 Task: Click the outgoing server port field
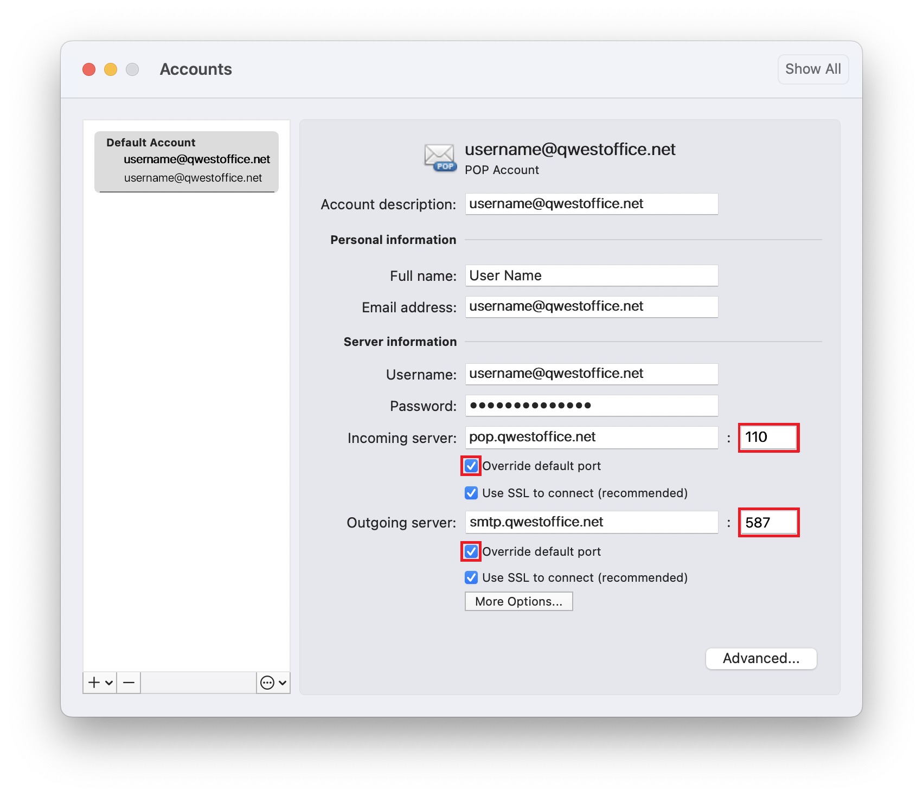coord(768,523)
